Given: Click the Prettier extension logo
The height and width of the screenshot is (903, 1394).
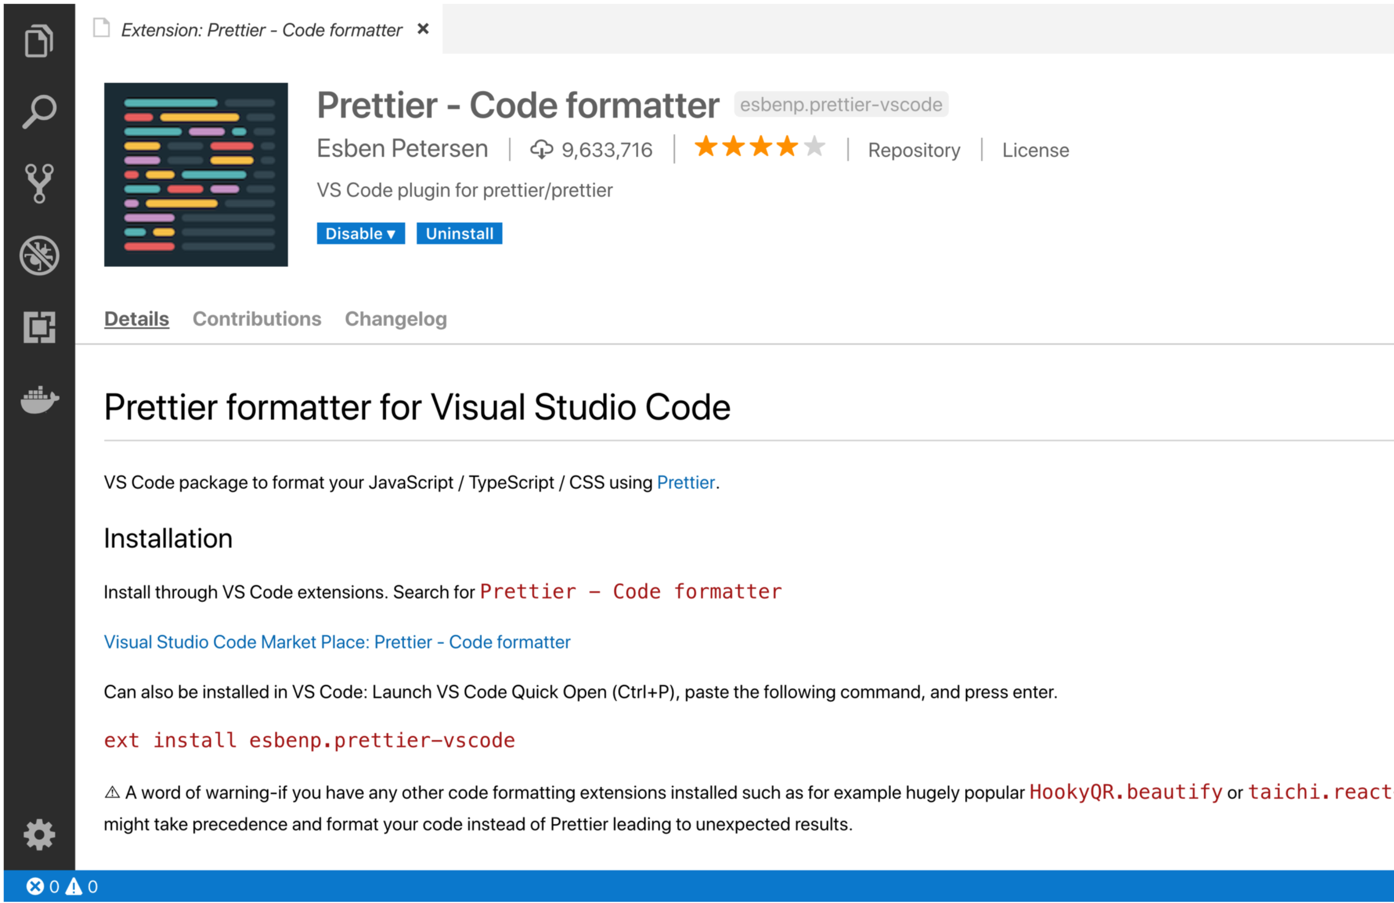Looking at the screenshot, I should coord(196,175).
